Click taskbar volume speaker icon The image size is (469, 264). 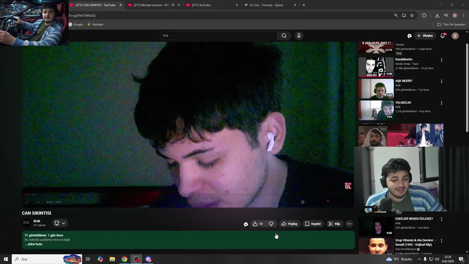[437, 259]
